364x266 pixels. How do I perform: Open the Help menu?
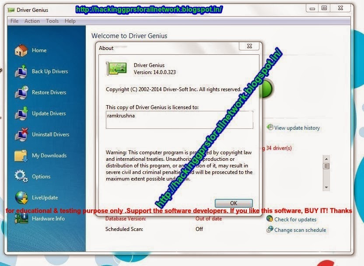70,21
